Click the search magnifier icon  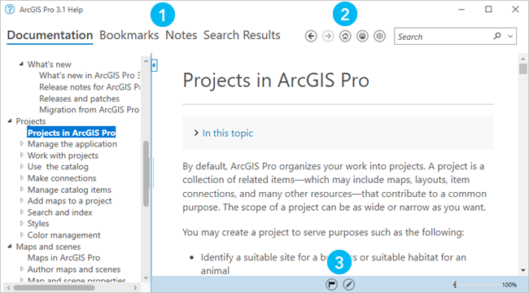tap(497, 36)
